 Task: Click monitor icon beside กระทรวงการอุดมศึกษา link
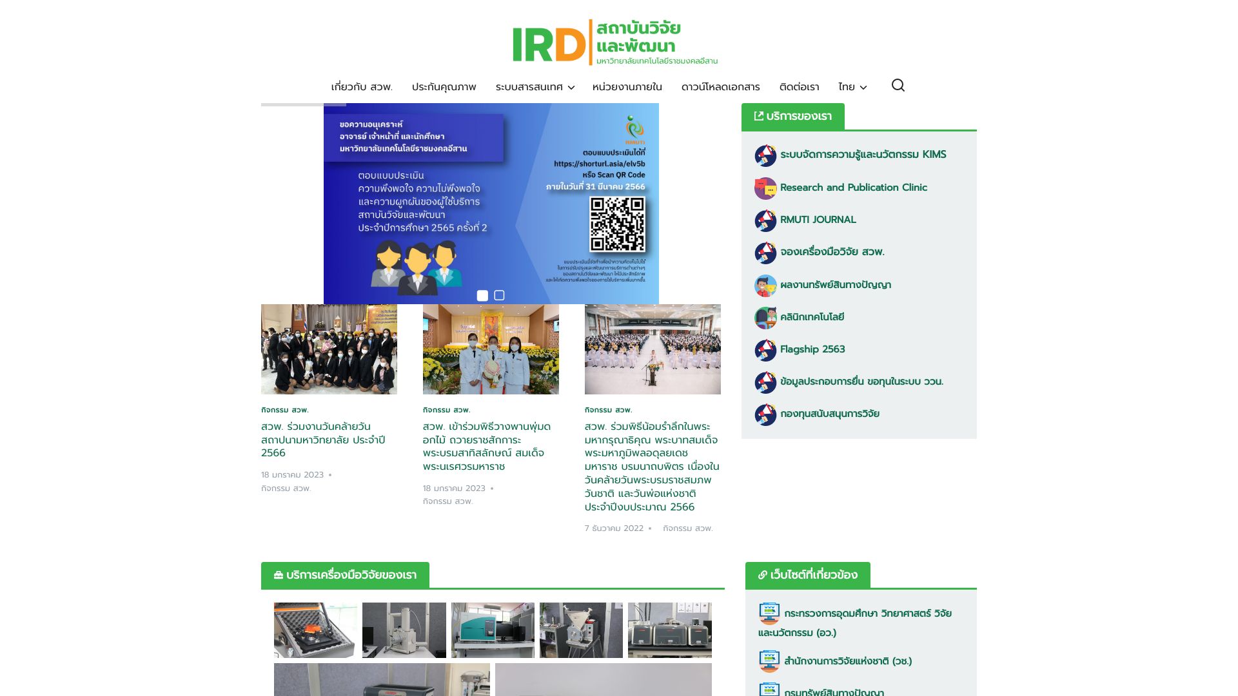tap(769, 614)
